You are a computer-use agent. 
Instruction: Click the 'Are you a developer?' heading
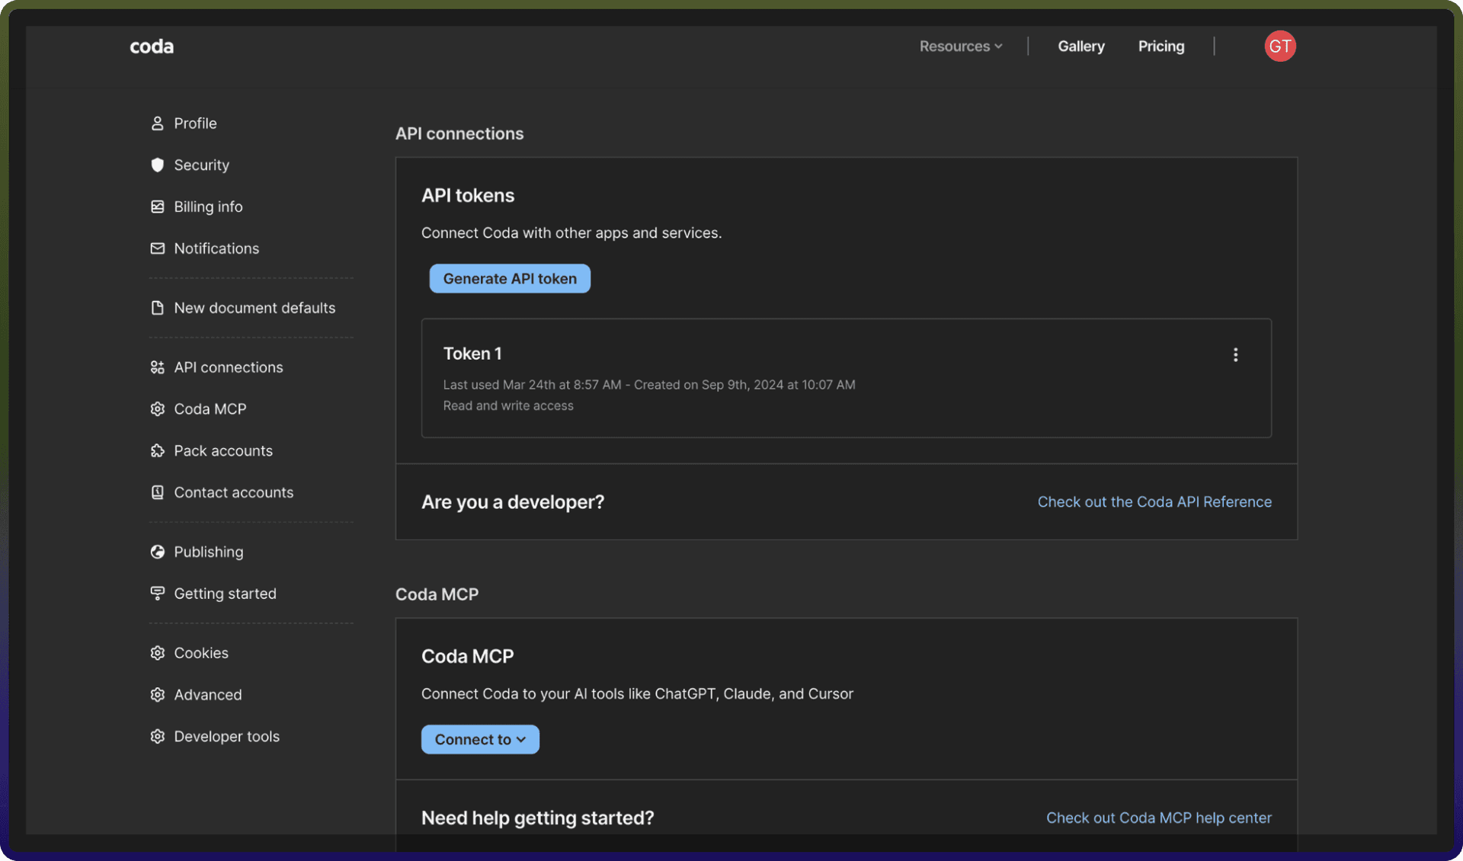pyautogui.click(x=513, y=502)
